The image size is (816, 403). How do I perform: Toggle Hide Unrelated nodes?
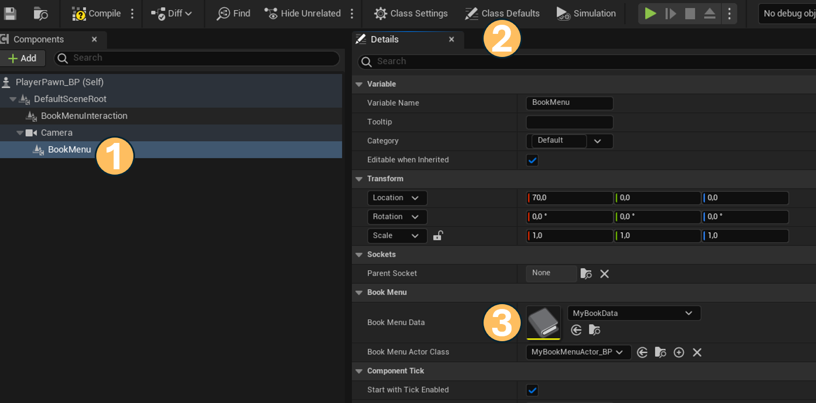[303, 13]
